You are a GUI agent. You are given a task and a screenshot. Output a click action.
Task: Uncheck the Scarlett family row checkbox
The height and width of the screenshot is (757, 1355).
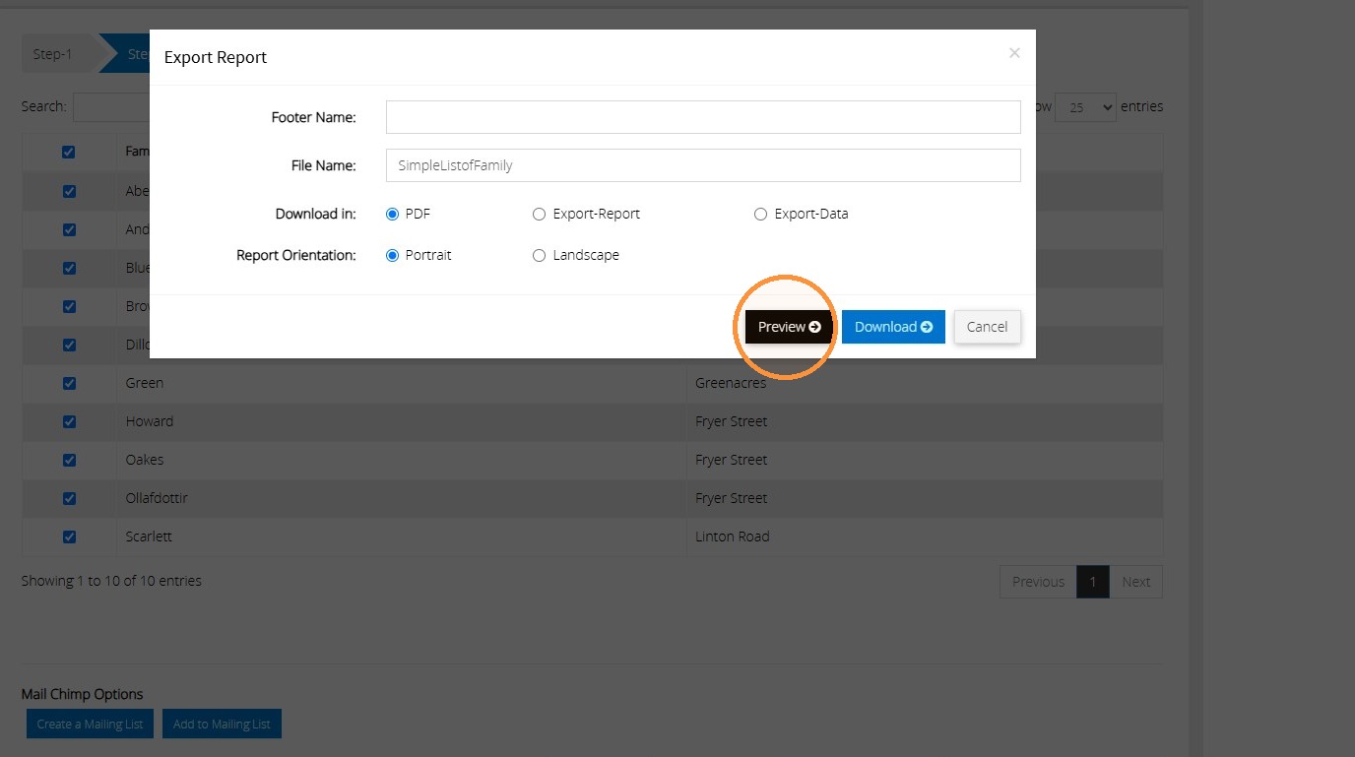[69, 536]
